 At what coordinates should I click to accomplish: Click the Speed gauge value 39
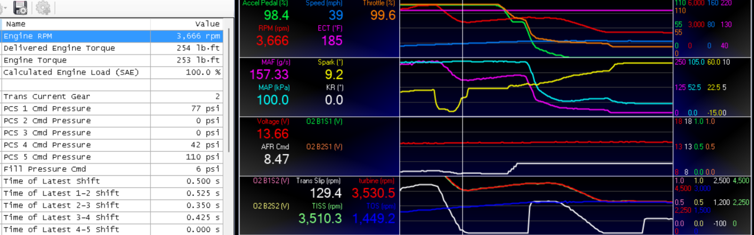pos(336,16)
